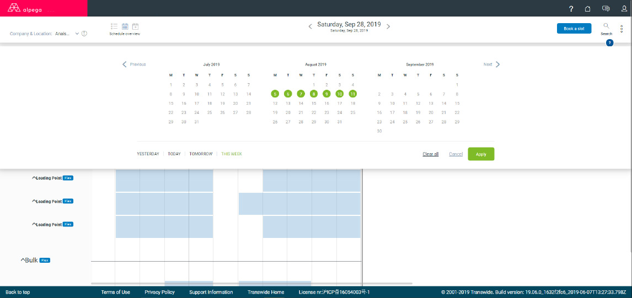Open the three-dot more options menu
Viewport: 632px width, 298px height.
(x=622, y=29)
